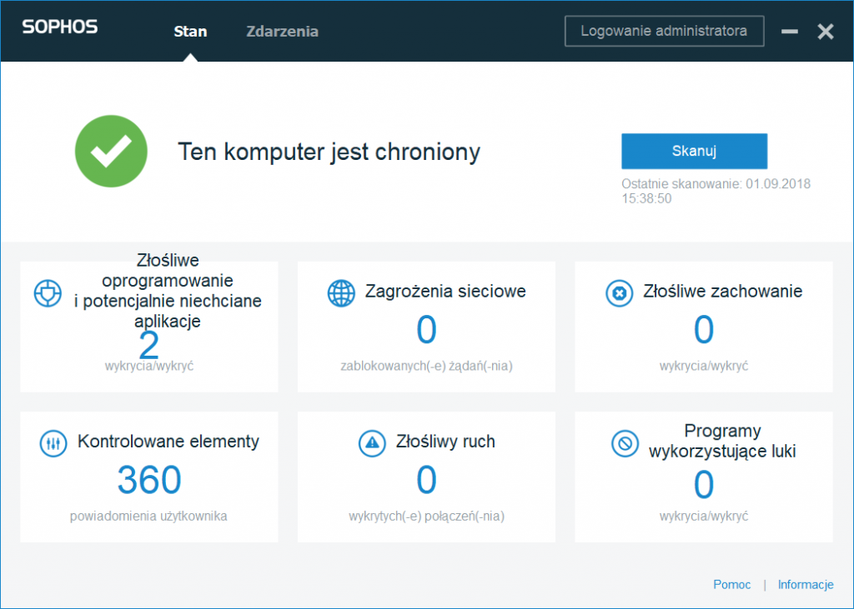The height and width of the screenshot is (609, 854).
Task: Click the crossed-circle icon for Złośliwe zachowanie
Action: [x=619, y=292]
